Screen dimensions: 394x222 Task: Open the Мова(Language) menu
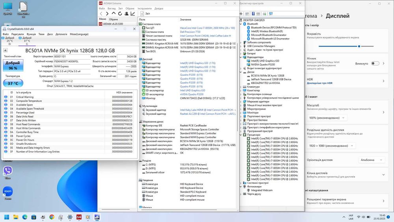pyautogui.click(x=79, y=34)
